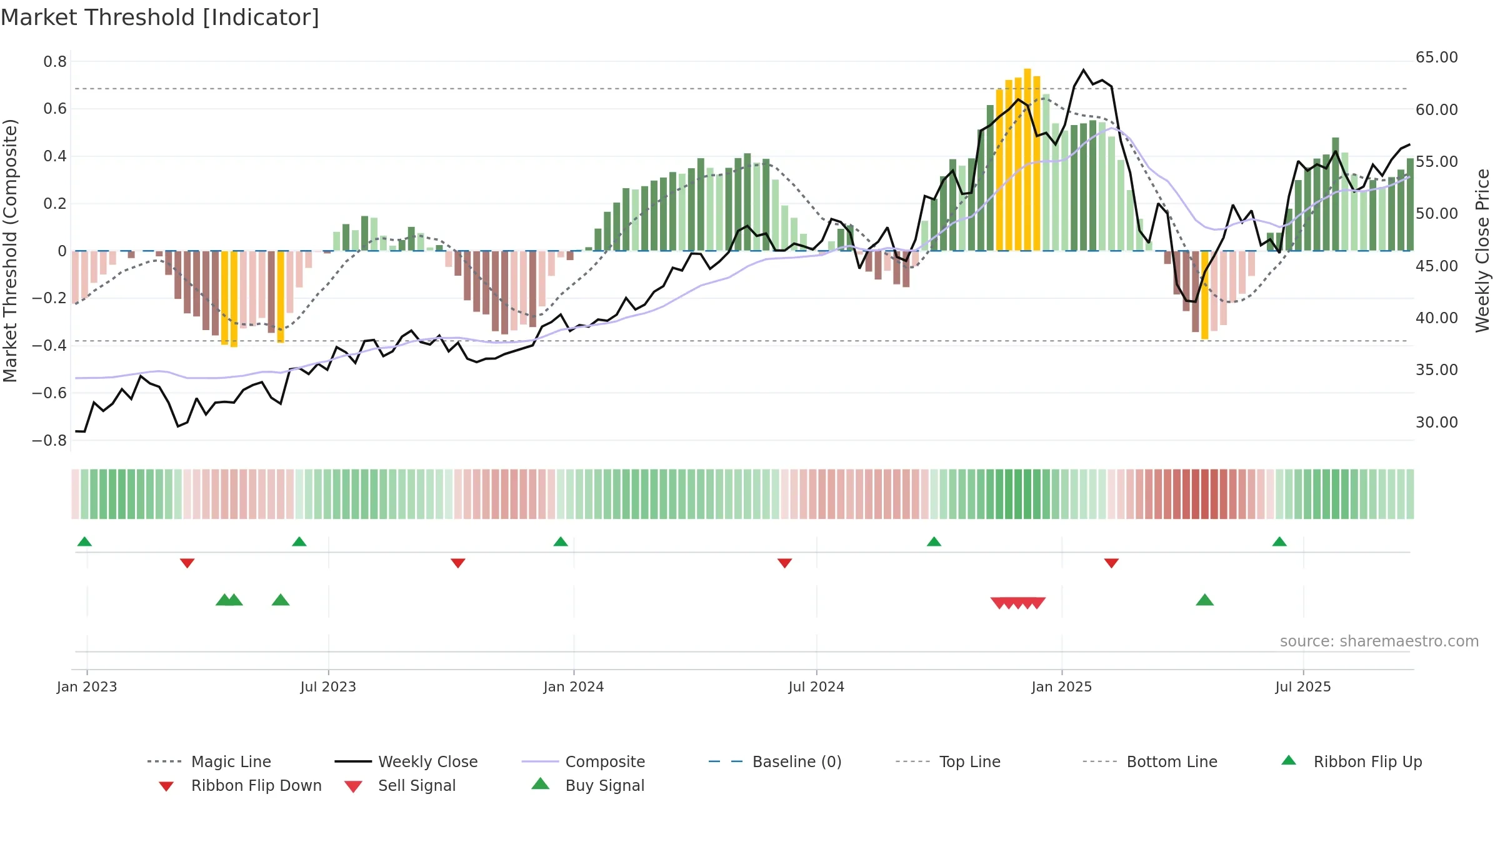Click ribbon flip down marker after Jan 2025
The width and height of the screenshot is (1500, 844).
pos(1111,563)
